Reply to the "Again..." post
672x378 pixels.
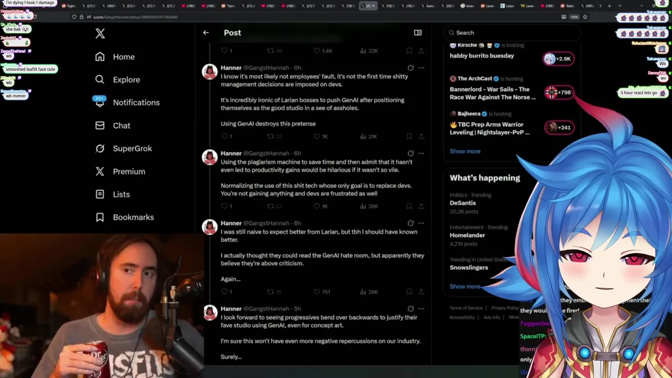(226, 292)
